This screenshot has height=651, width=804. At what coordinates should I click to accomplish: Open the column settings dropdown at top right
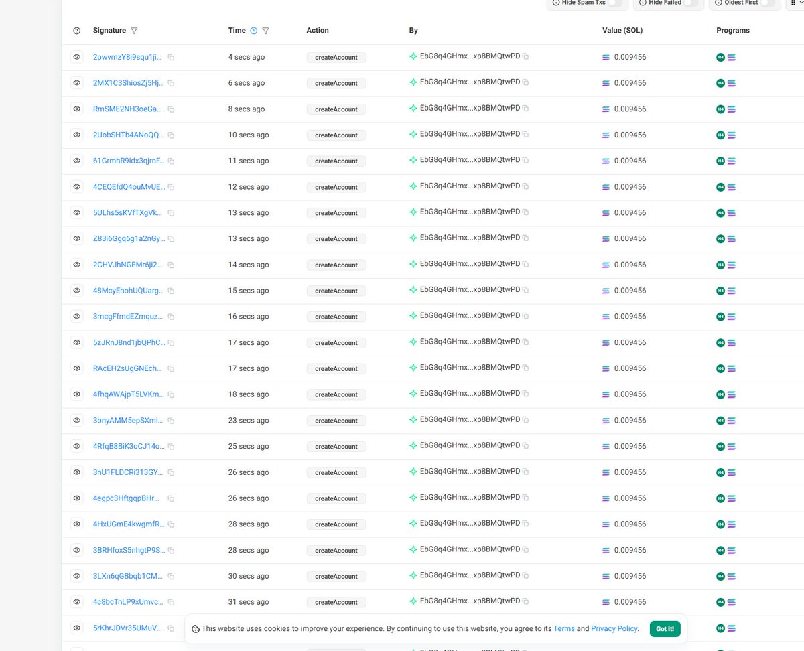tap(797, 3)
